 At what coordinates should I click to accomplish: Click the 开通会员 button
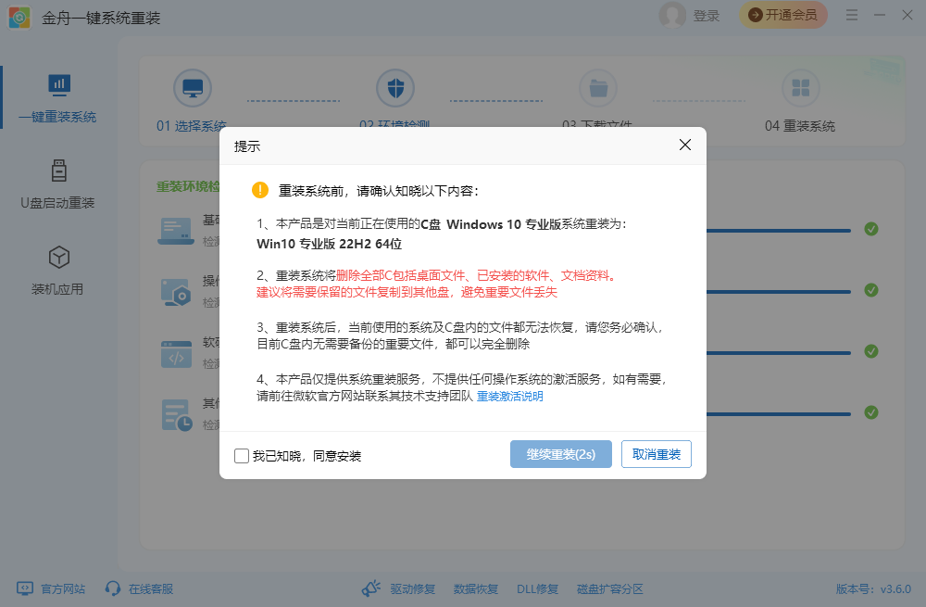click(782, 15)
